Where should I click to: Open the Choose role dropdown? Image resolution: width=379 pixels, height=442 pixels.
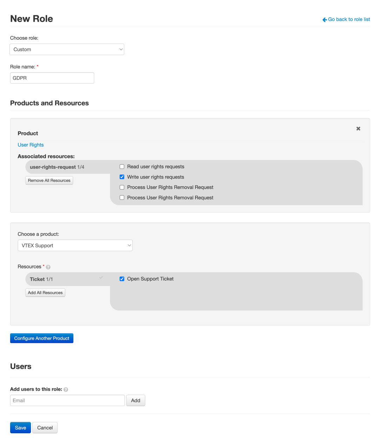[x=67, y=49]
